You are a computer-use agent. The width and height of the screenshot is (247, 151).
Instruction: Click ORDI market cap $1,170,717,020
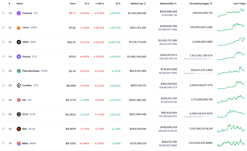[137, 42]
